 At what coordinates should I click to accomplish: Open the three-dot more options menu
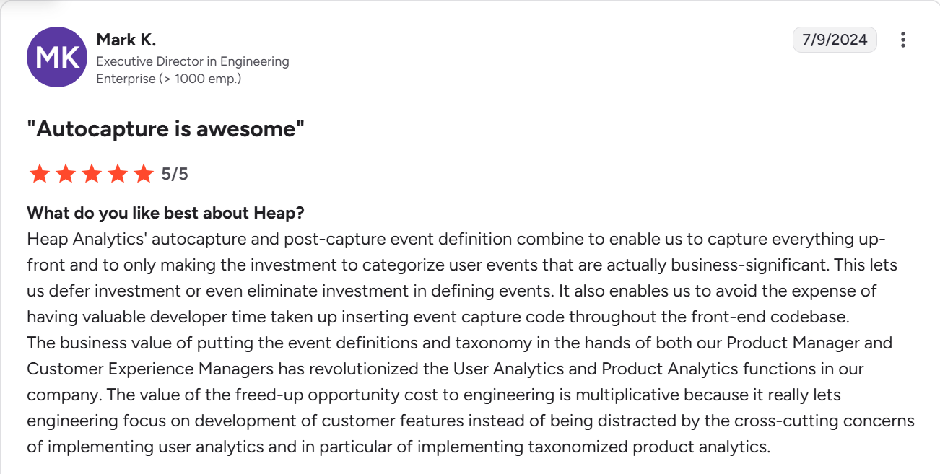[902, 40]
